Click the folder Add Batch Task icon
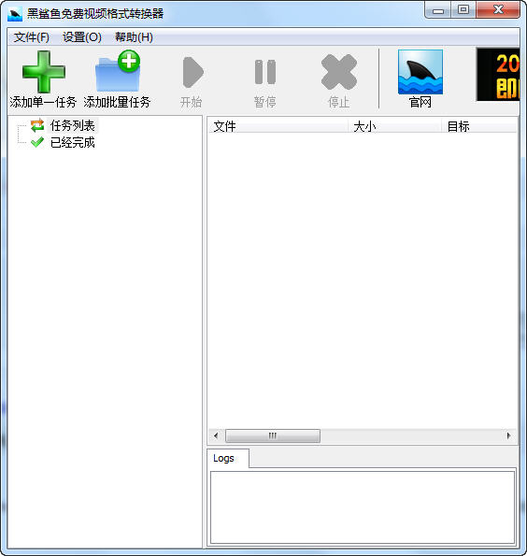Viewport: 527px width, 556px height. point(118,71)
